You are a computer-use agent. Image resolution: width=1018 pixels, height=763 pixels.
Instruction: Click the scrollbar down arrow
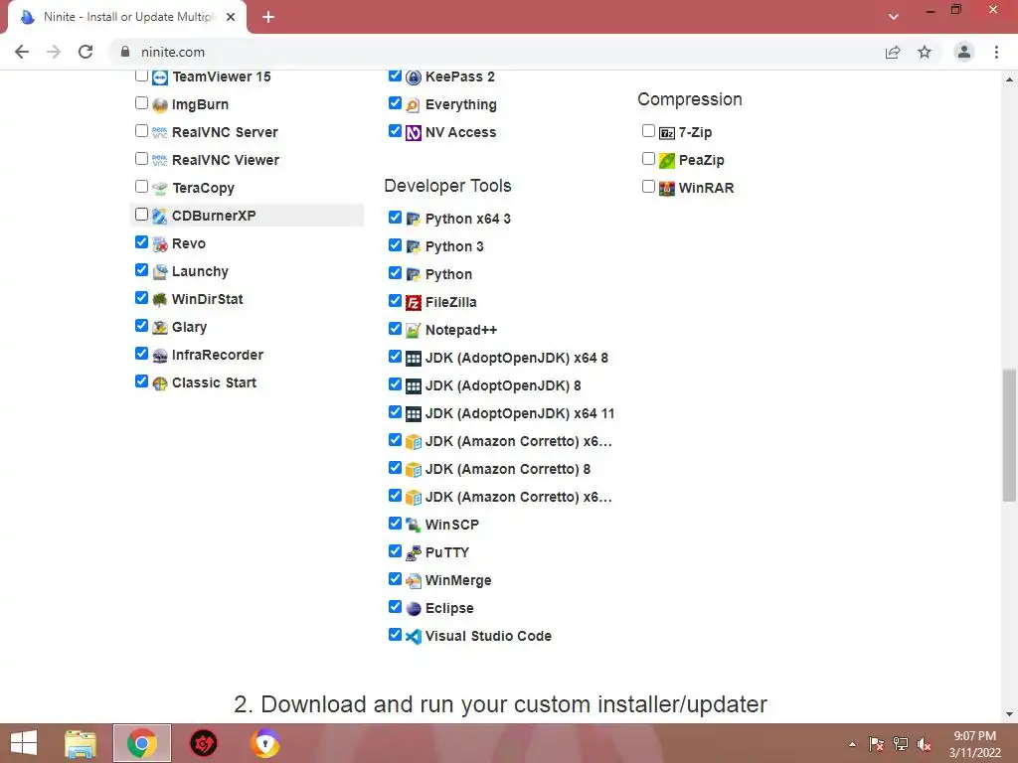pyautogui.click(x=1009, y=714)
